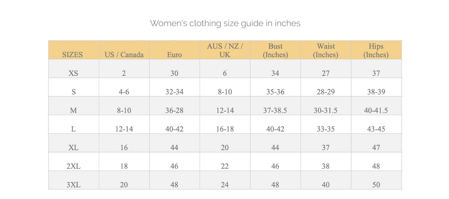Select the 4-6 US/Canada cell for size S

[x=124, y=92]
